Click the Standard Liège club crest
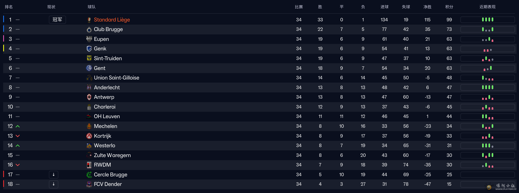The height and width of the screenshot is (193, 519). coord(89,20)
